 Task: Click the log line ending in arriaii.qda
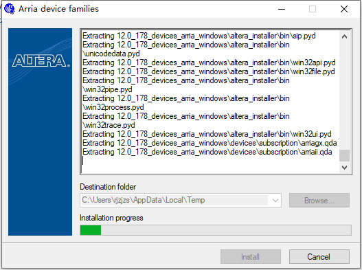[207, 152]
